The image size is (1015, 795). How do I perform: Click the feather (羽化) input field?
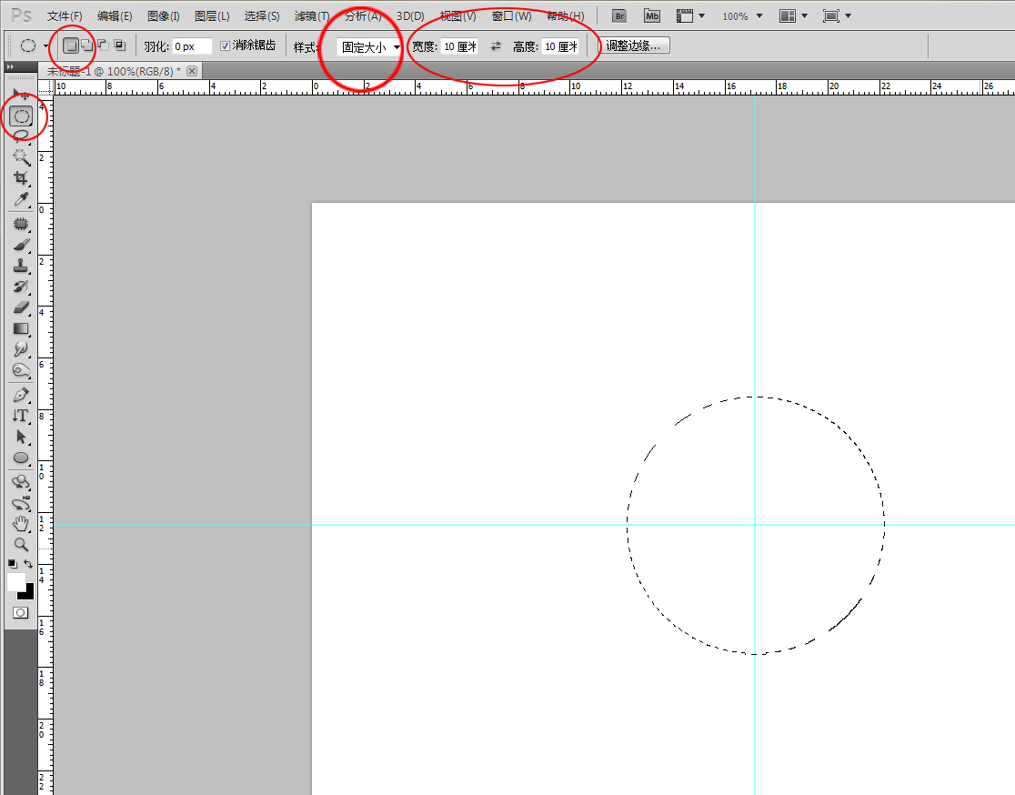[x=192, y=46]
